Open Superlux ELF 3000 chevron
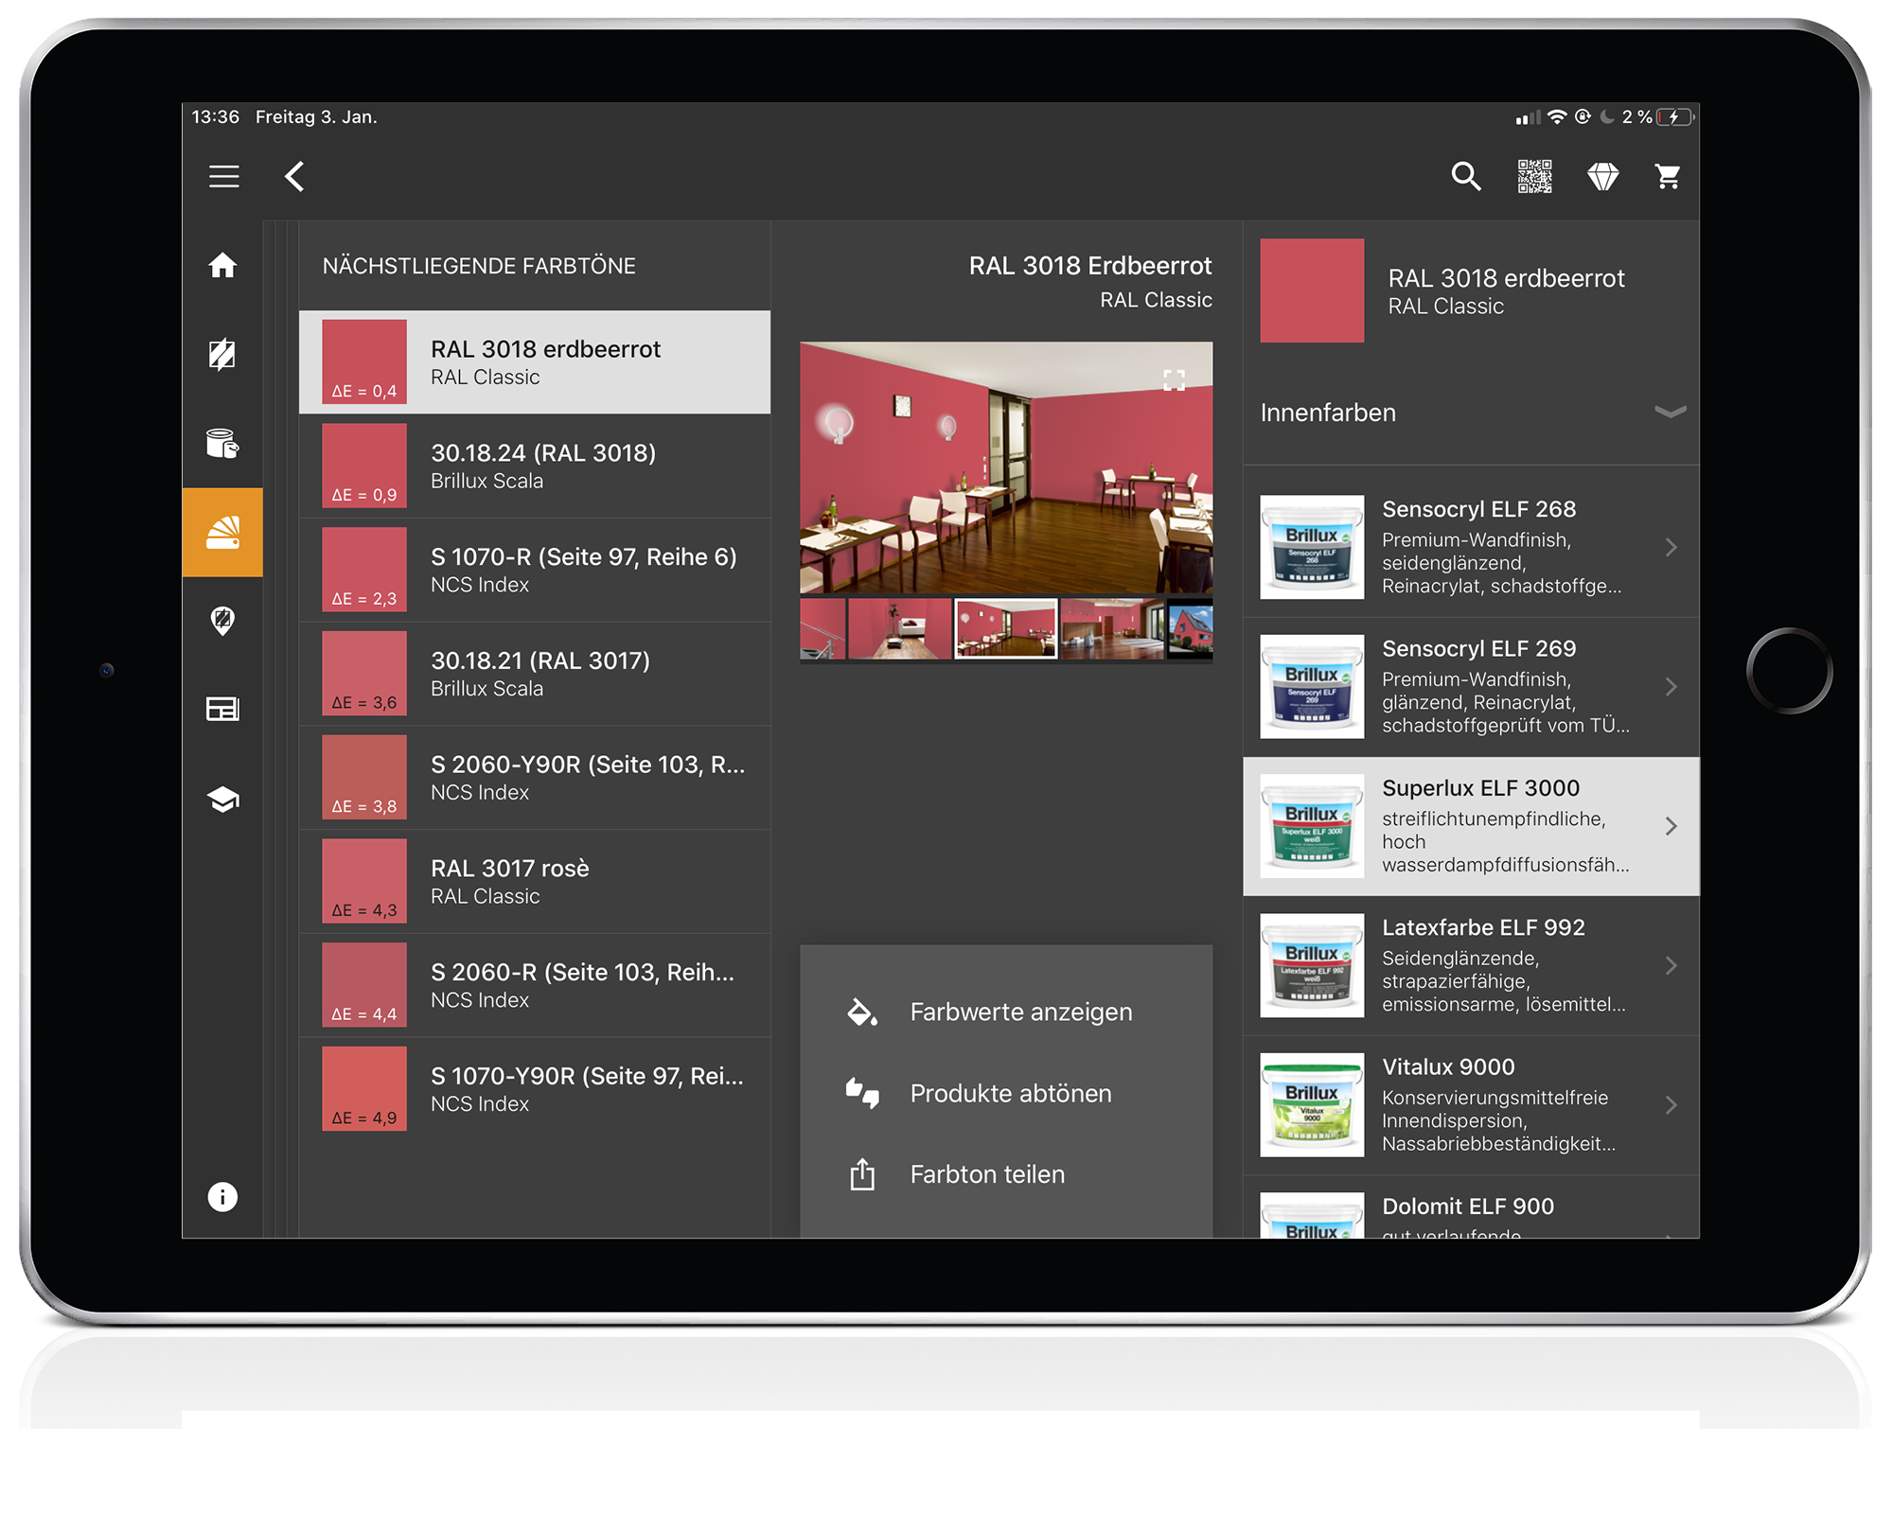The height and width of the screenshot is (1514, 1893). pos(1671,826)
